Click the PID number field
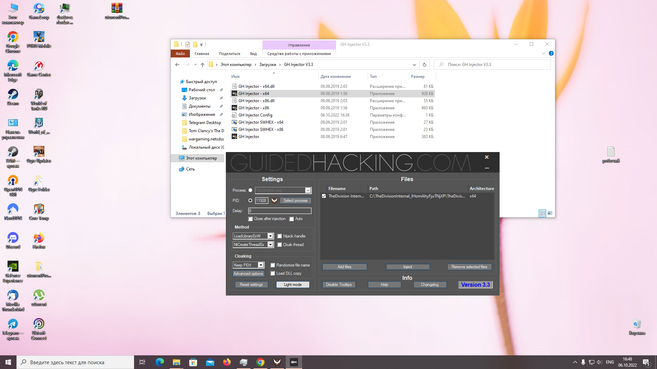This screenshot has height=369, width=657. click(x=261, y=201)
